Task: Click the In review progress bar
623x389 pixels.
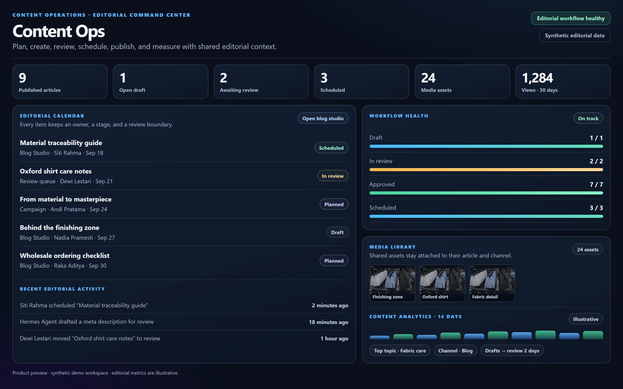Action: [x=486, y=170]
